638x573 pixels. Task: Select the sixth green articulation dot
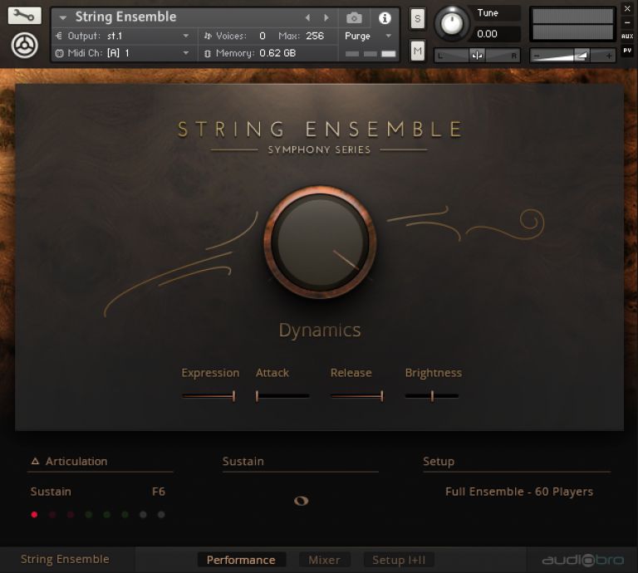click(125, 515)
